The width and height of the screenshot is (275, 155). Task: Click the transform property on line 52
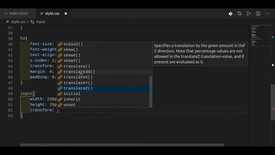point(41,110)
